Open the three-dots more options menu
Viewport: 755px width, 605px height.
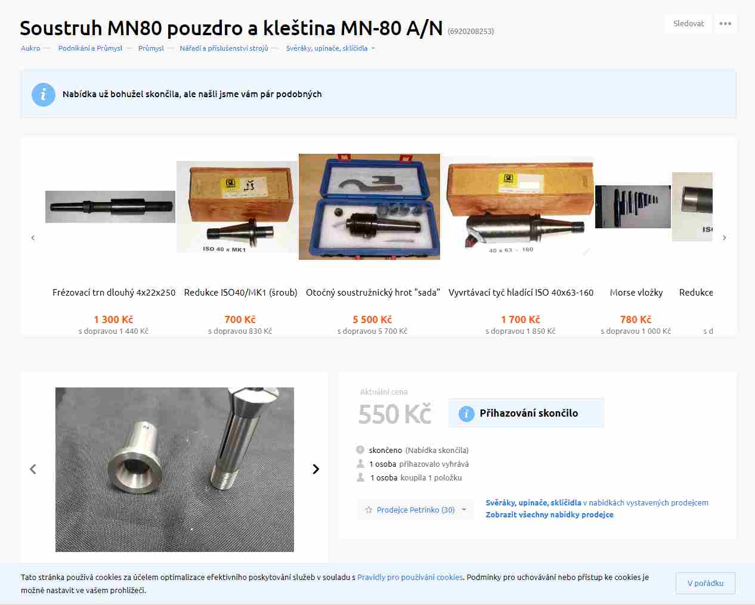point(725,24)
